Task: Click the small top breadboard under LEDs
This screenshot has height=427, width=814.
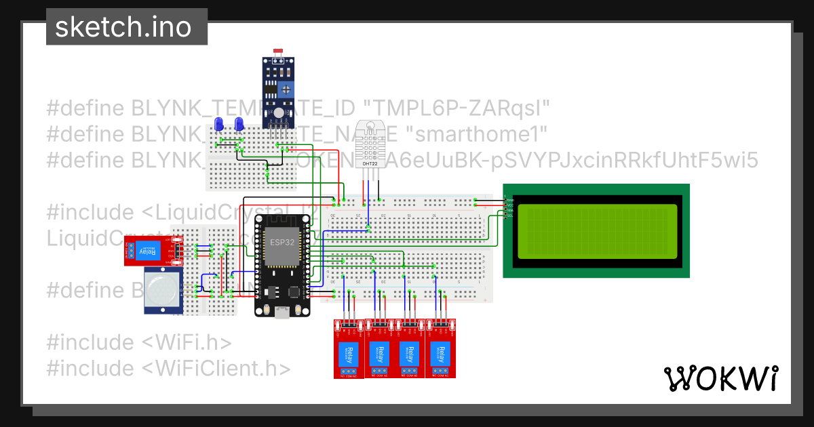Action: (251, 157)
